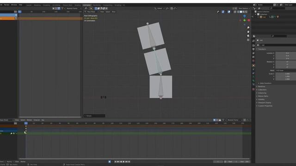296x166 pixels.
Task: Open Global transform orientation dropdown
Action: [x=160, y=8]
